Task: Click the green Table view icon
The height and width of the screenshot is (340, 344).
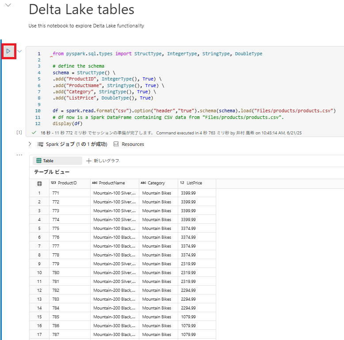Action: pos(39,161)
